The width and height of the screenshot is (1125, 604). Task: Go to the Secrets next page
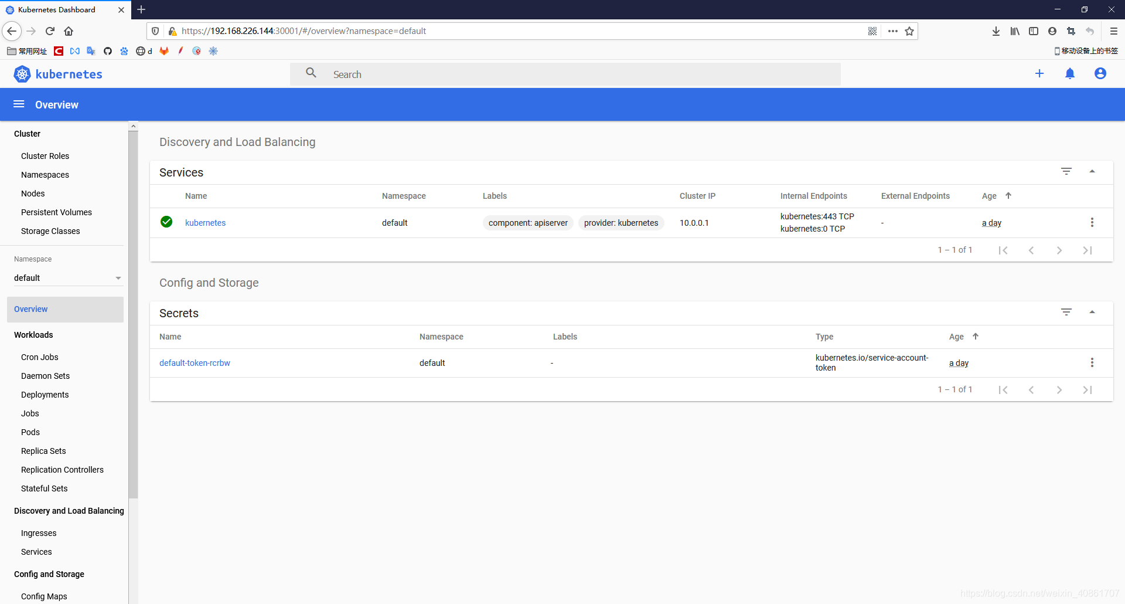pyautogui.click(x=1059, y=390)
